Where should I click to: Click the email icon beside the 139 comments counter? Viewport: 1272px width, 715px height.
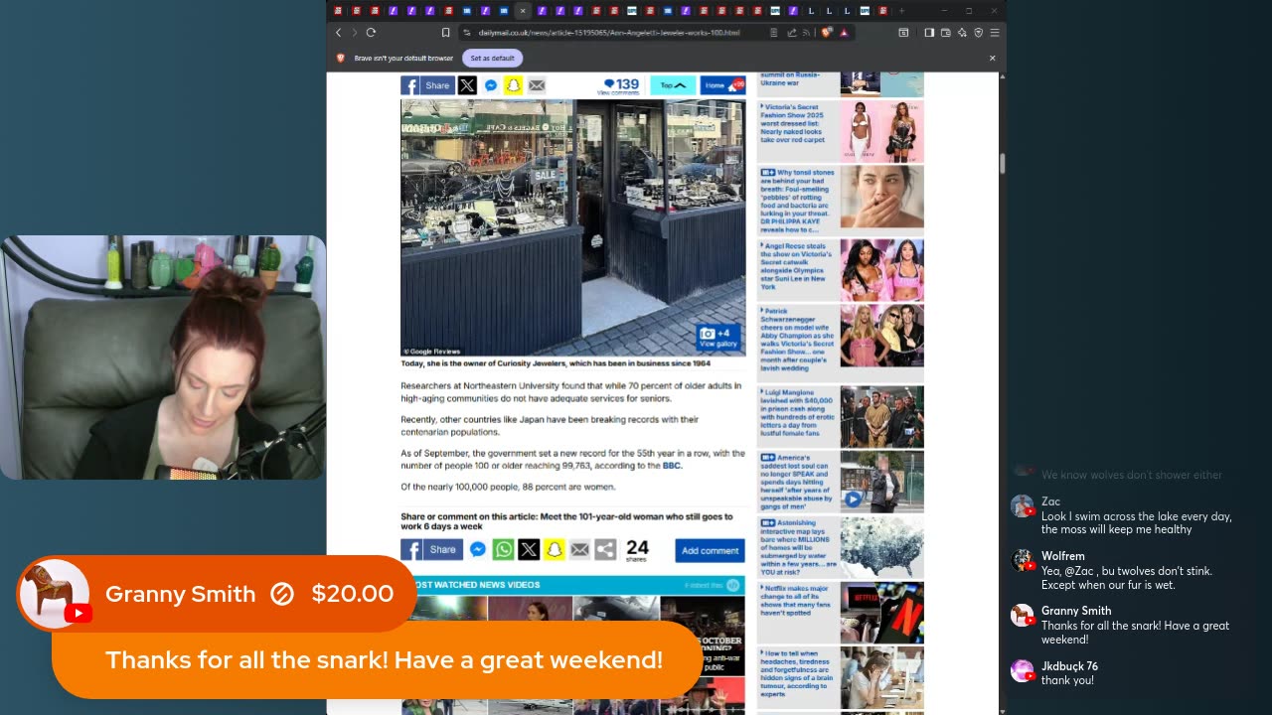coord(537,85)
